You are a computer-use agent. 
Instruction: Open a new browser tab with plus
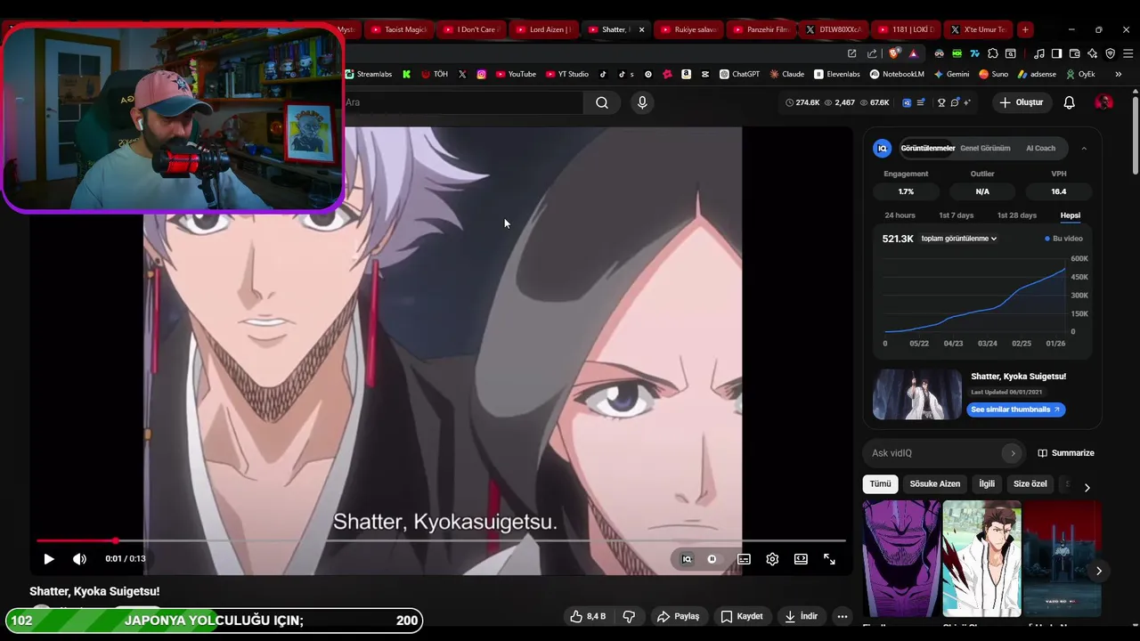click(x=1025, y=29)
